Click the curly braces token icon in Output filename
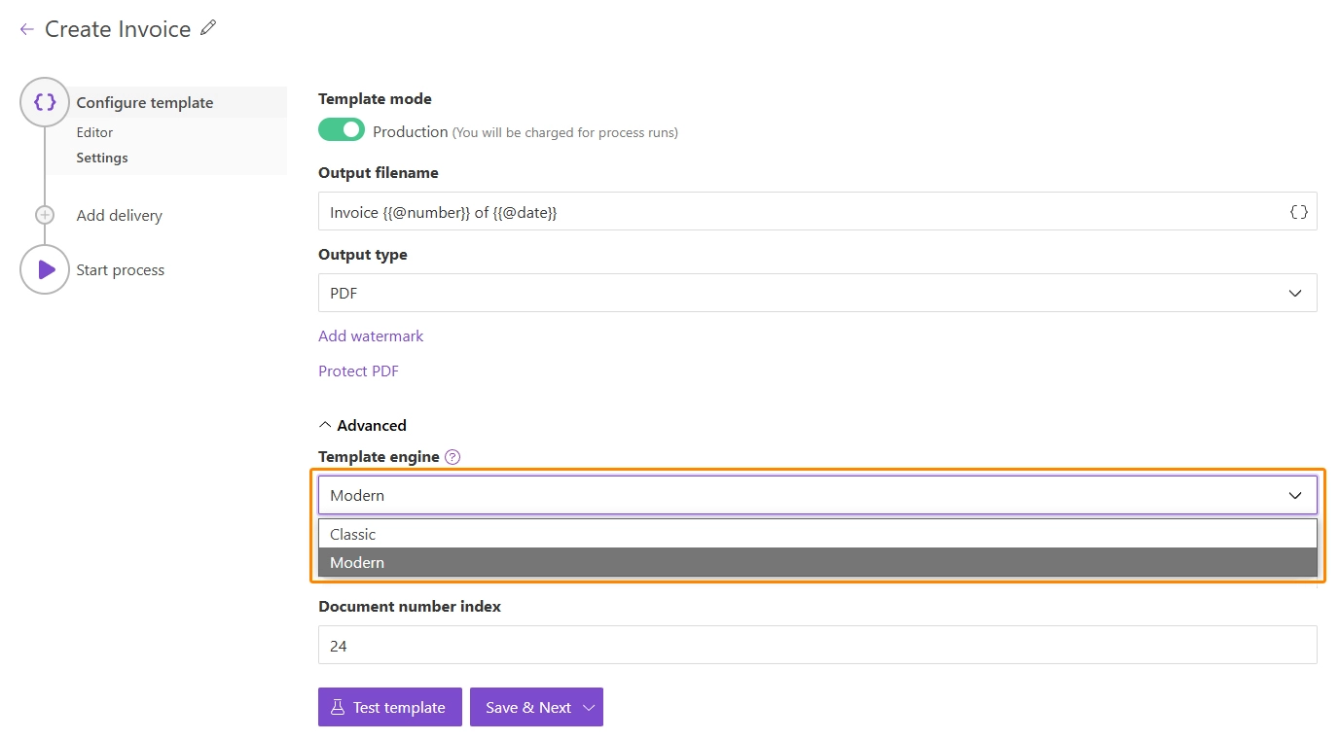 pyautogui.click(x=1298, y=212)
